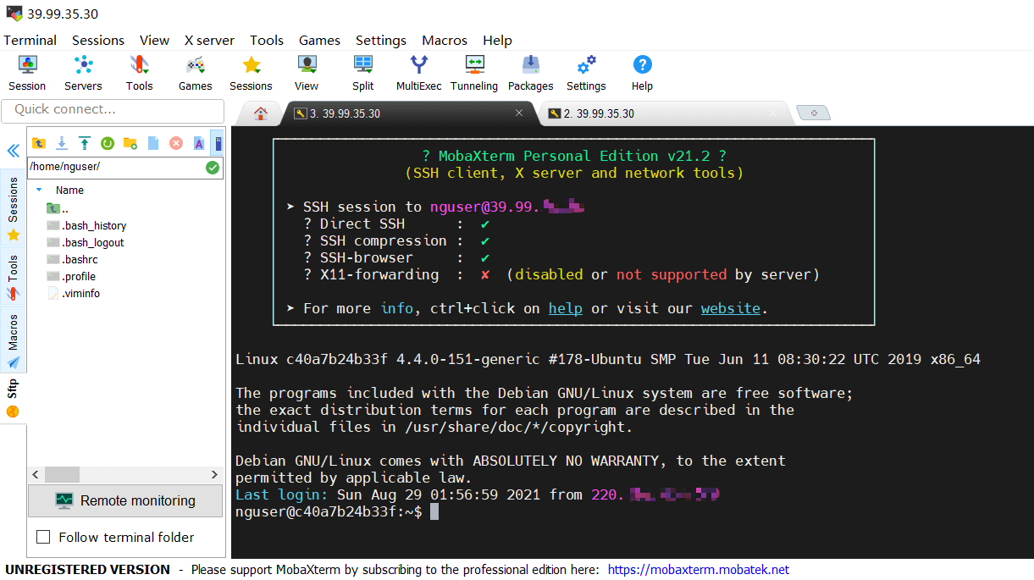Open the Session toolbar button
1034x580 pixels.
point(27,73)
